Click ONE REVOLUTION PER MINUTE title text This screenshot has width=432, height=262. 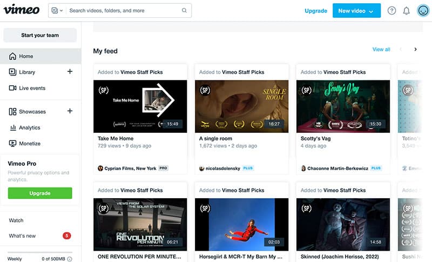[x=139, y=257]
